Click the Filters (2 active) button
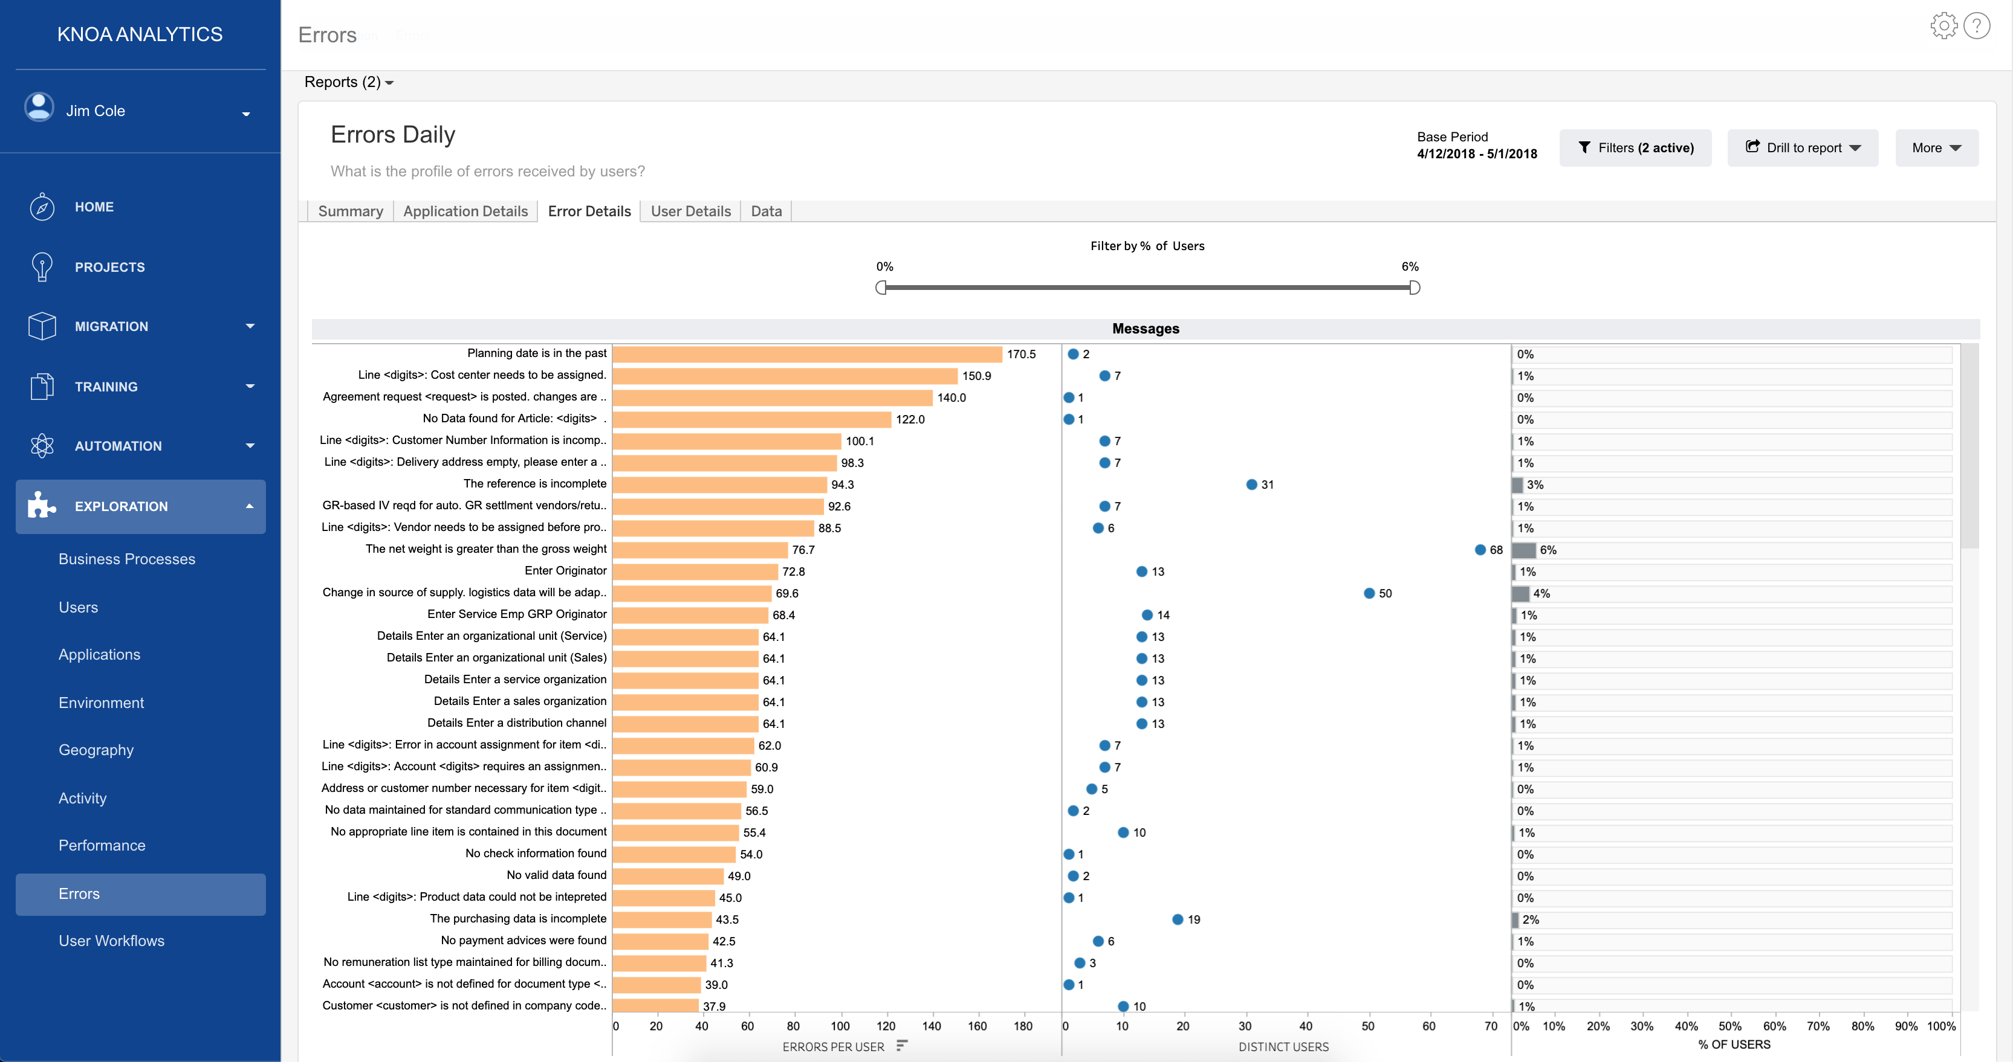Viewport: 2013px width, 1062px height. (x=1636, y=147)
